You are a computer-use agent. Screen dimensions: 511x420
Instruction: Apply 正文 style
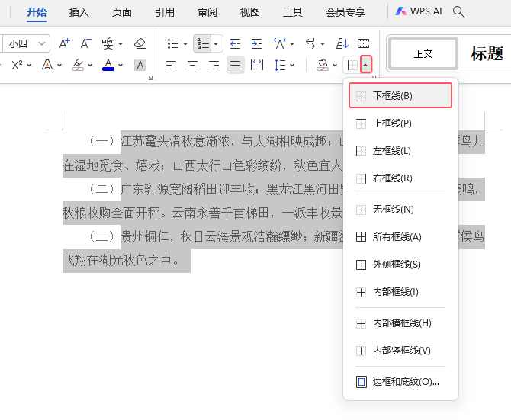423,53
